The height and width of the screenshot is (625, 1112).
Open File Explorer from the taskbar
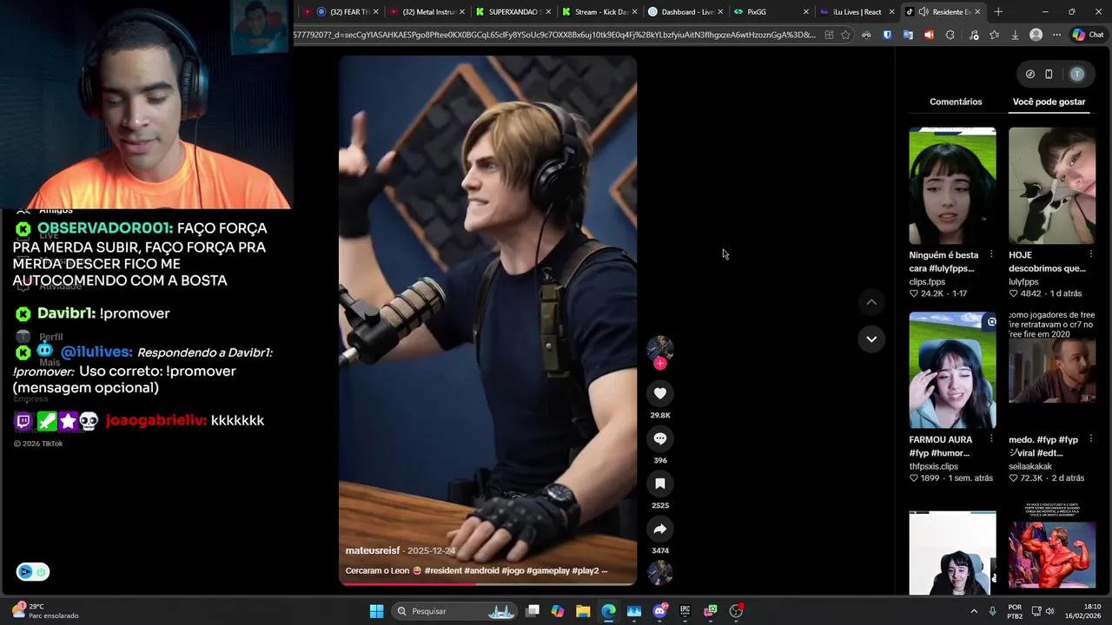click(x=583, y=611)
